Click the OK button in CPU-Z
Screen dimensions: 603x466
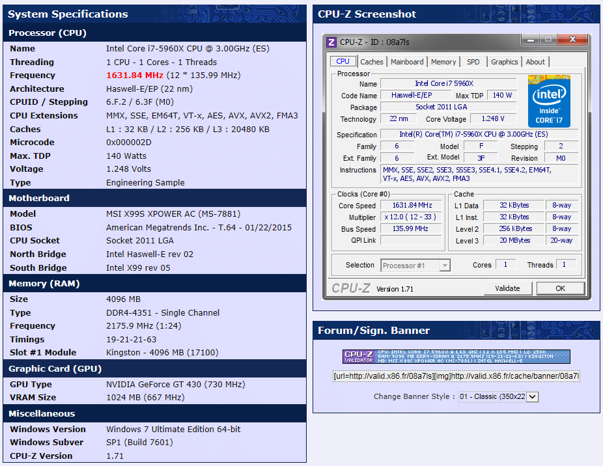point(560,288)
